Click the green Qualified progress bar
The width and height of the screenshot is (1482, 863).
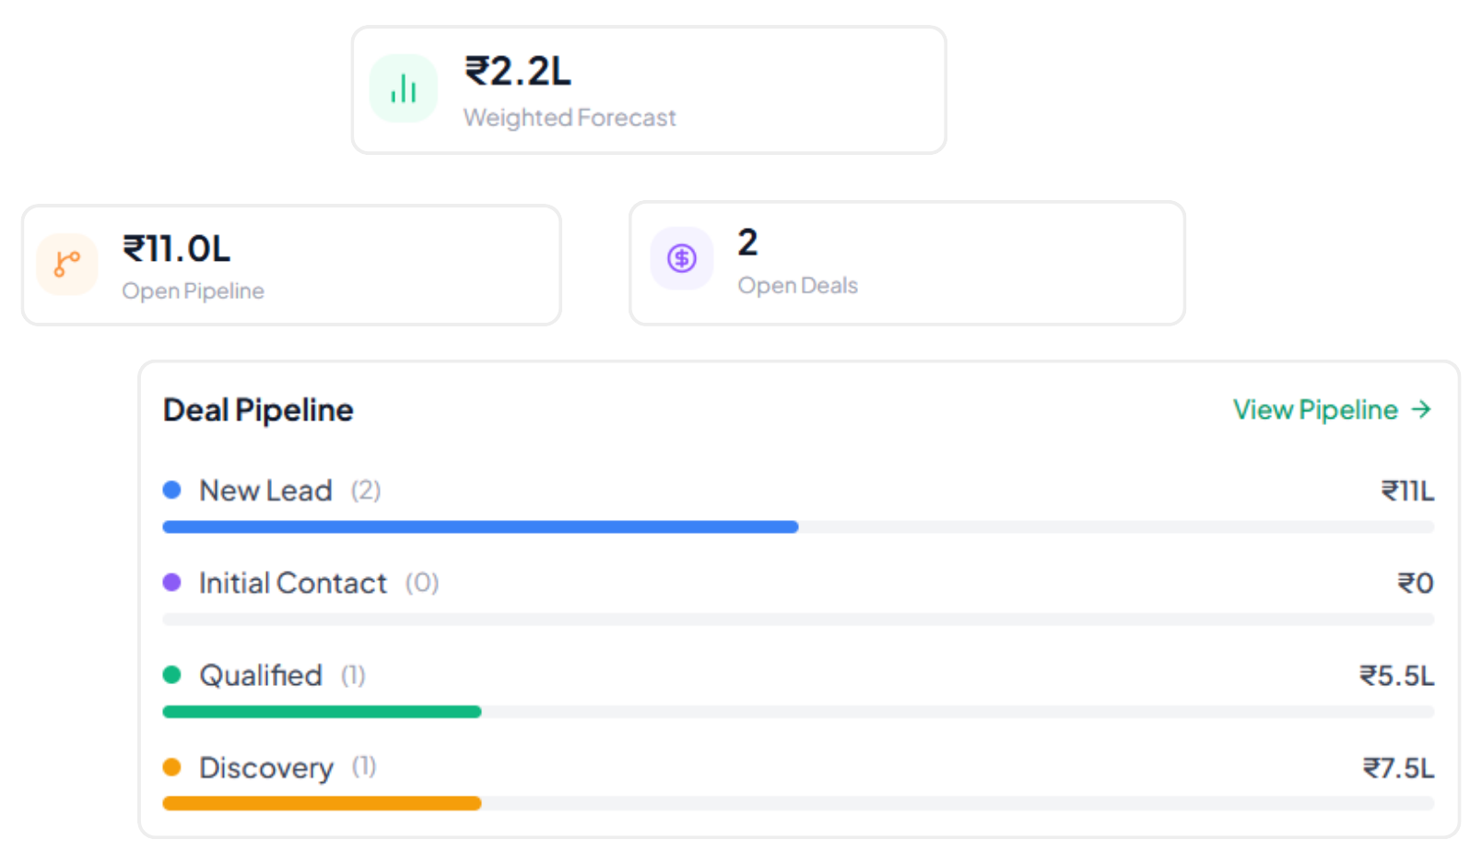[x=322, y=712]
